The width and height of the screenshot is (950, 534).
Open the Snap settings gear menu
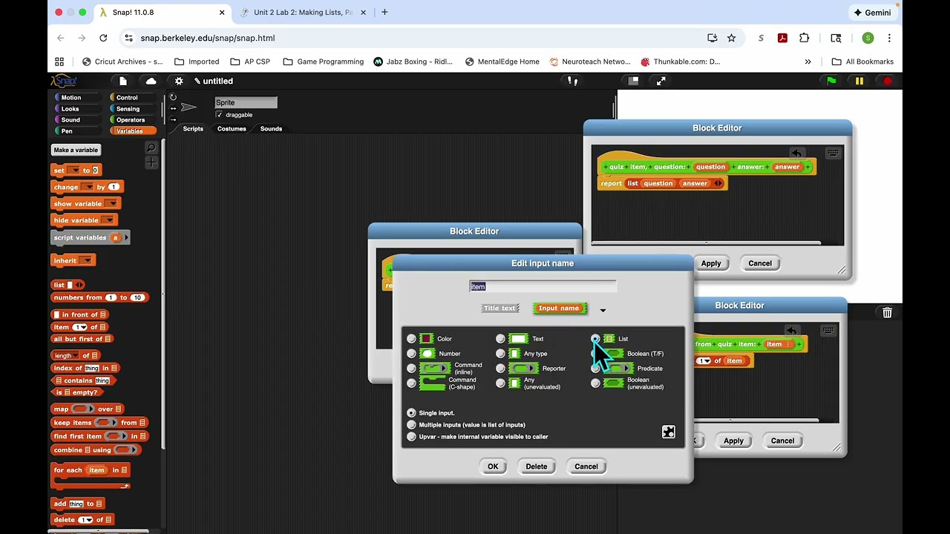pos(179,81)
